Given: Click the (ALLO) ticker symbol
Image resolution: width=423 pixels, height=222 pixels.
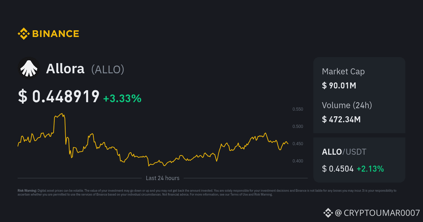Looking at the screenshot, I should (x=108, y=69).
